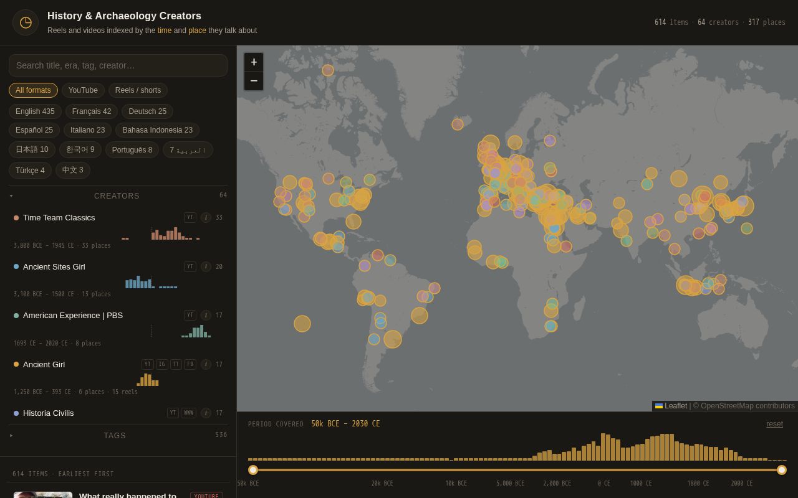The height and width of the screenshot is (498, 798).
Task: Toggle the Türkçe 4 language chip
Action: click(x=30, y=170)
